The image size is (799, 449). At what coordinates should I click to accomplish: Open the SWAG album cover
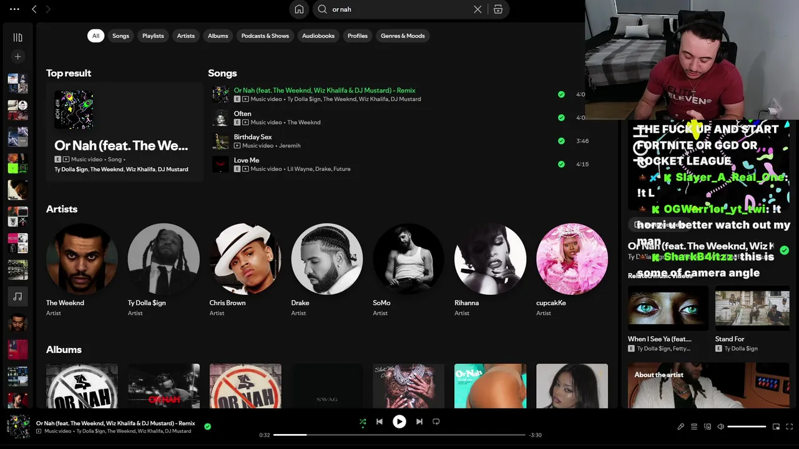click(327, 386)
